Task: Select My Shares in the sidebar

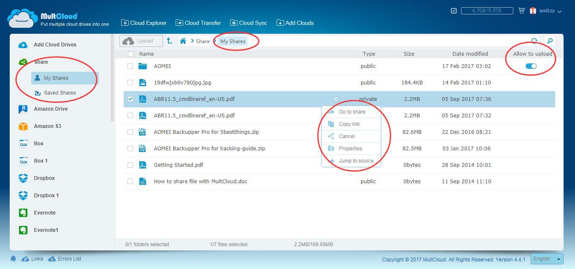Action: [x=65, y=78]
